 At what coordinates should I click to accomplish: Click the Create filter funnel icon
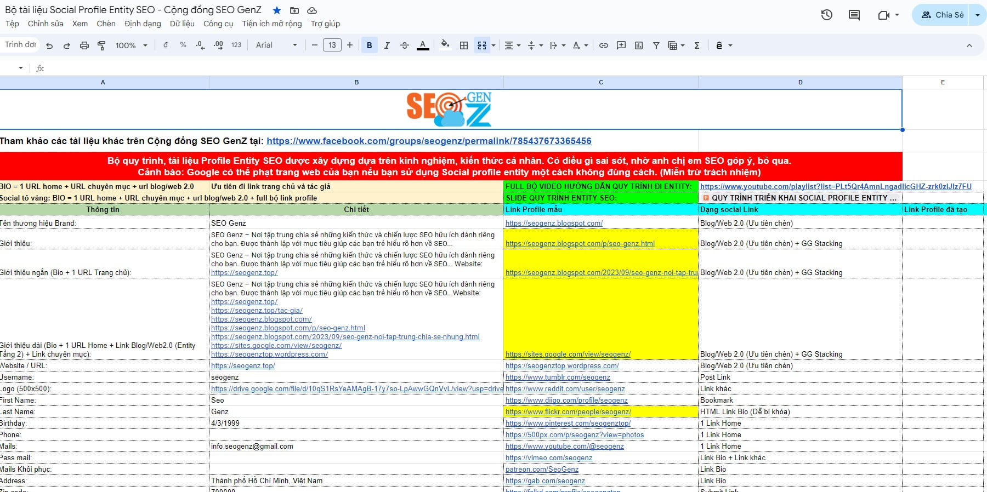pos(656,45)
